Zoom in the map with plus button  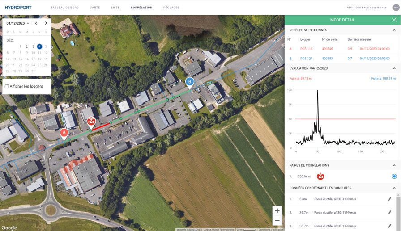(x=277, y=211)
